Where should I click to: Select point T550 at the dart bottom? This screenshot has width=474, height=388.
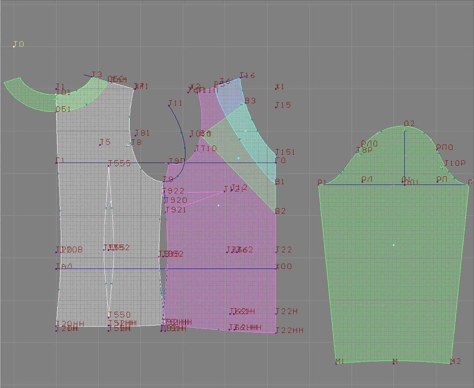click(x=109, y=317)
